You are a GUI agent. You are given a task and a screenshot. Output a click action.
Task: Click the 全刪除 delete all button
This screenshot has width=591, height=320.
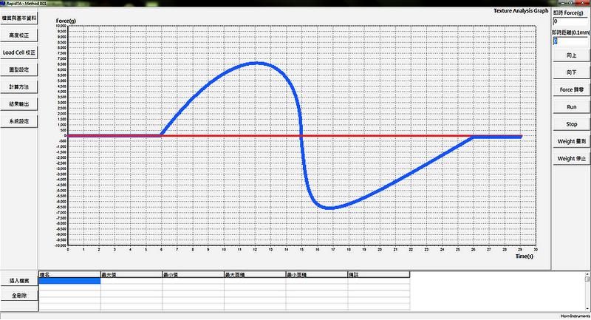(19, 295)
